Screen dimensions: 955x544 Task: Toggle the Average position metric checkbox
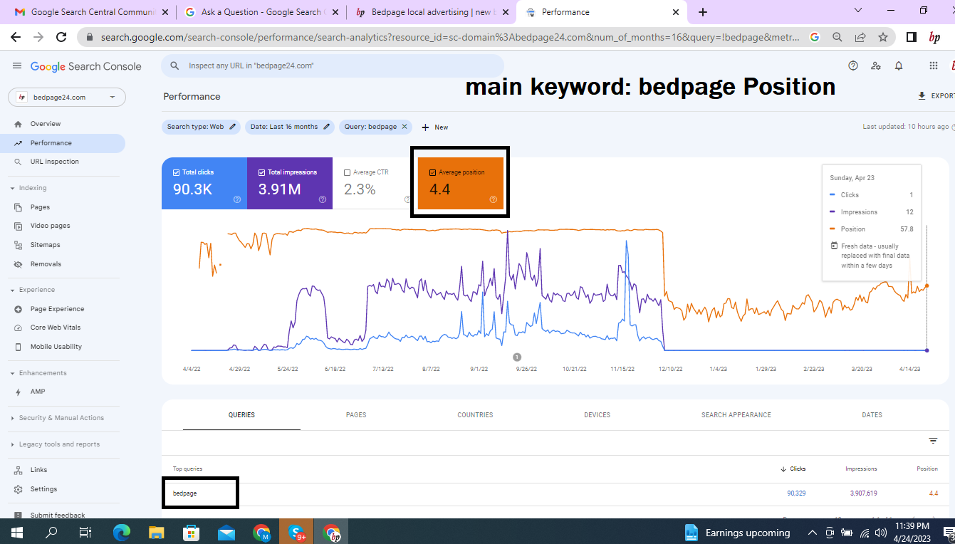(432, 172)
